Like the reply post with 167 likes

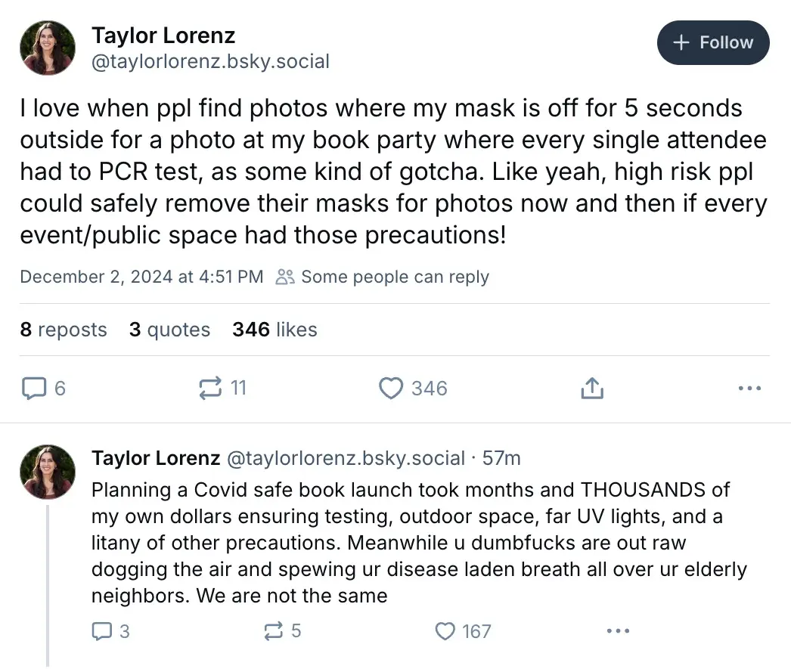tap(447, 631)
